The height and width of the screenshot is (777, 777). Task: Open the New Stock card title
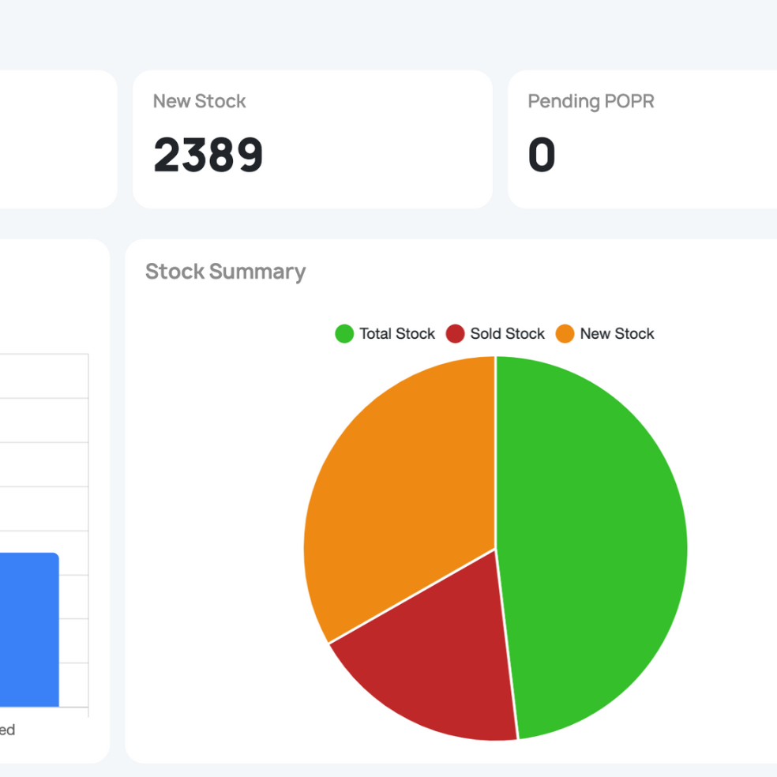point(200,101)
